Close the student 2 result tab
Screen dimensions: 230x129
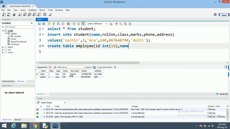pyautogui.click(x=47, y=94)
